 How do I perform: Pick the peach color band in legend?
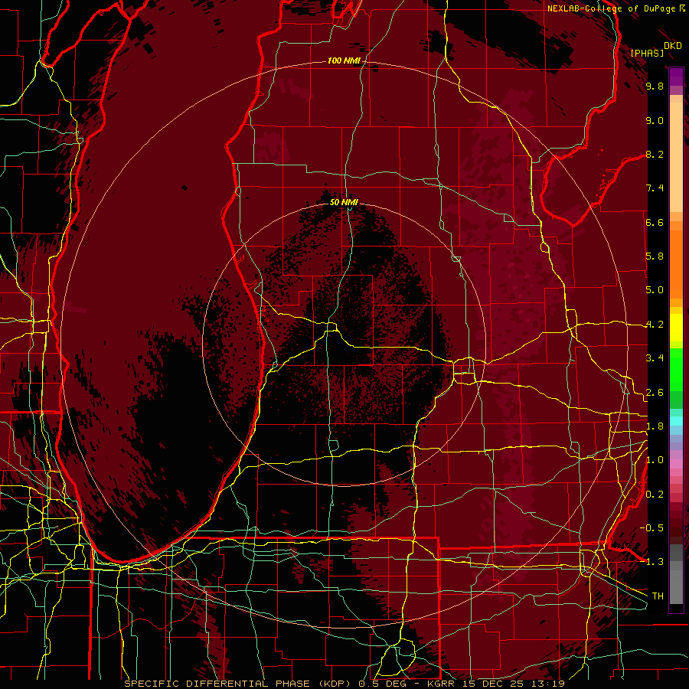click(x=676, y=157)
